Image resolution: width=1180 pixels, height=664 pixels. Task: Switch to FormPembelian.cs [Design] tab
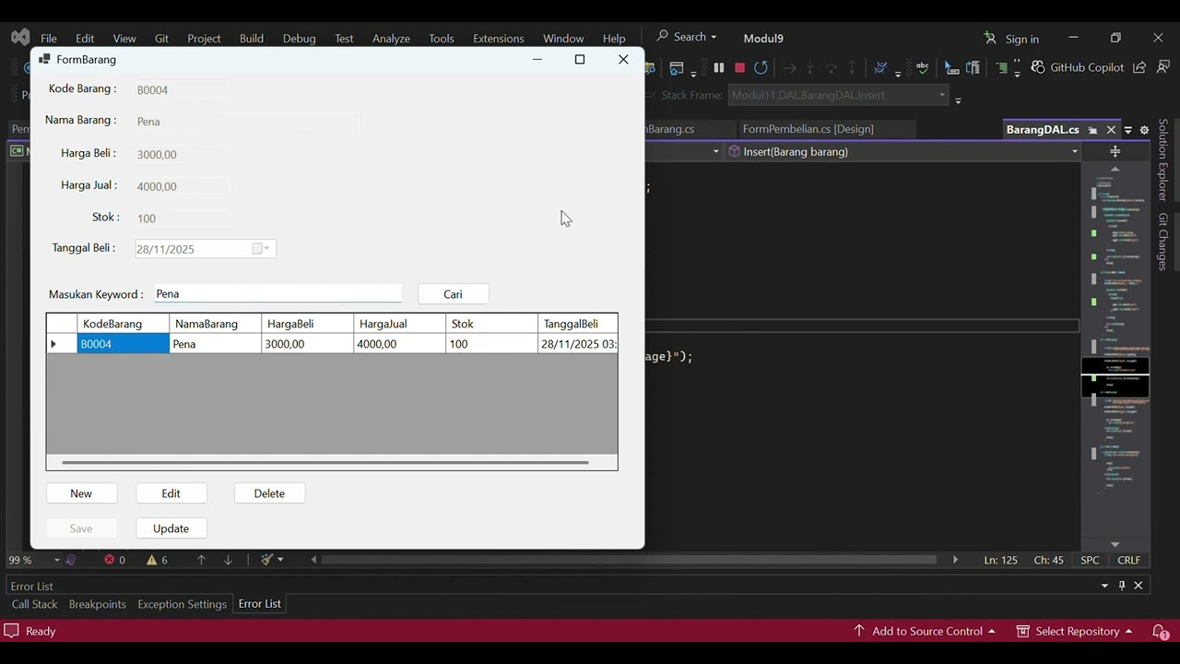point(808,129)
